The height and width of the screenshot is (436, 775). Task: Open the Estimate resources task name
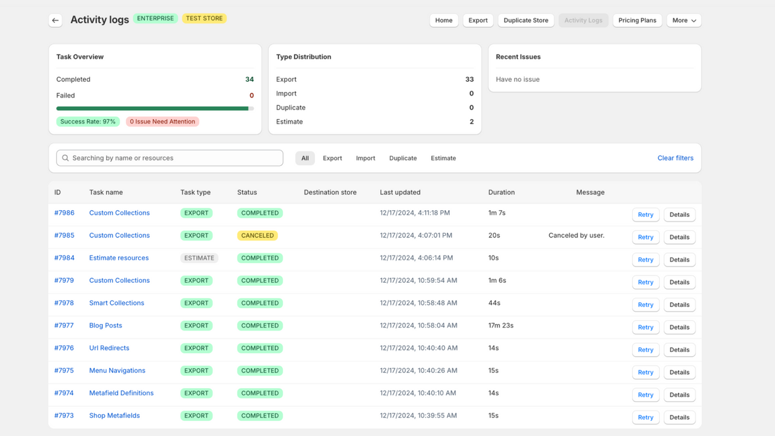pyautogui.click(x=119, y=257)
